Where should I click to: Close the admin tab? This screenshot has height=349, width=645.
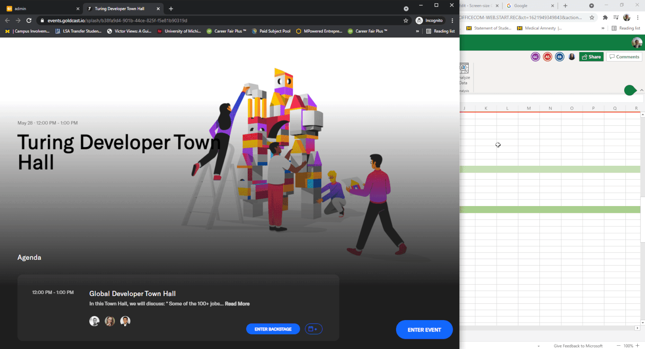click(x=78, y=9)
